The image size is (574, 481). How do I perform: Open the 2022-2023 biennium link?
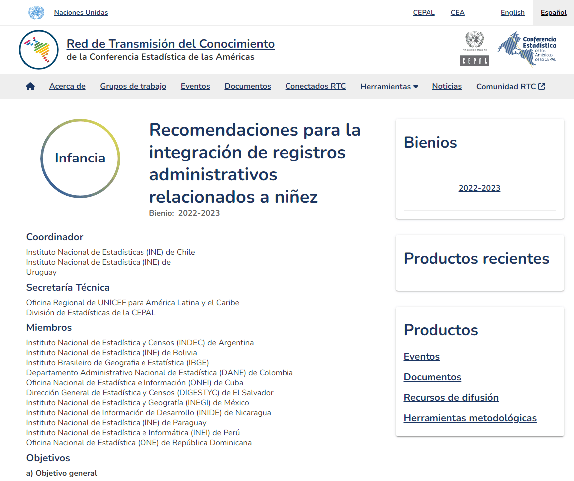click(x=479, y=188)
